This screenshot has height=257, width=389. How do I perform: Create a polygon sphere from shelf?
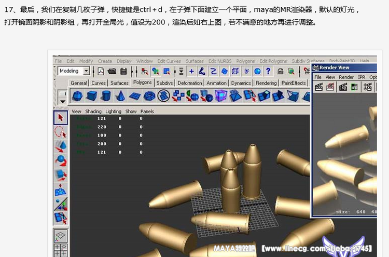pos(78,96)
